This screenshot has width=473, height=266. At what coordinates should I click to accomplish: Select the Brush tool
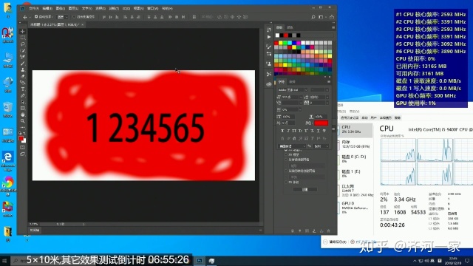point(23,64)
